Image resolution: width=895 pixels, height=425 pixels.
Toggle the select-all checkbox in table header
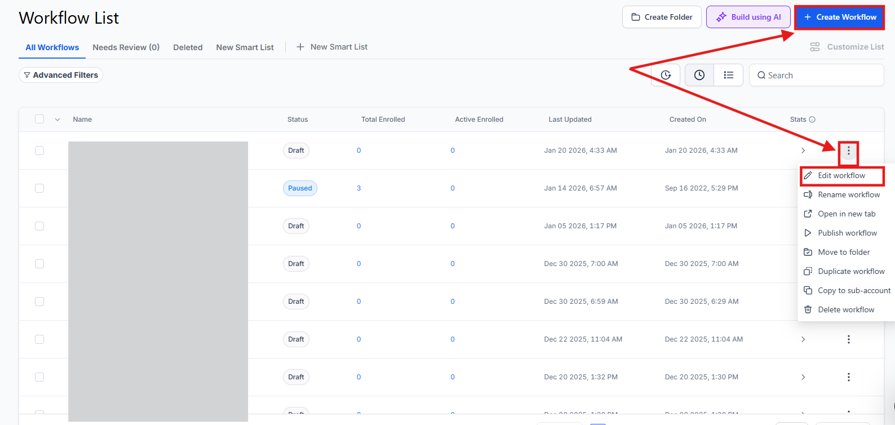(x=39, y=119)
